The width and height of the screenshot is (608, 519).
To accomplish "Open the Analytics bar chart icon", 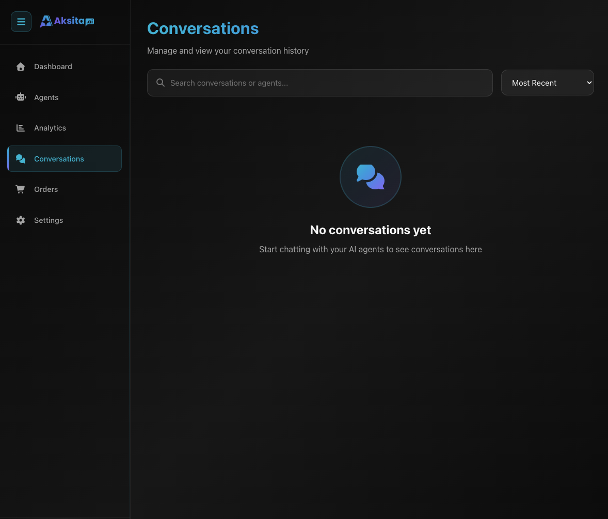I will coord(20,128).
